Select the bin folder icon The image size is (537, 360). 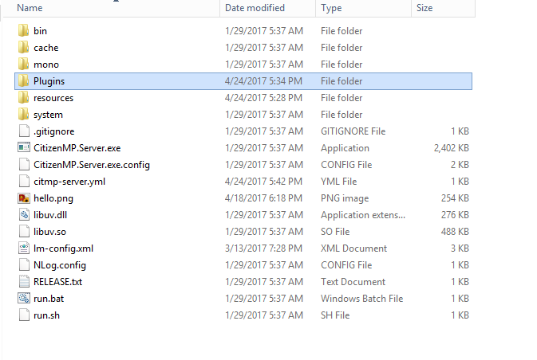coord(24,30)
